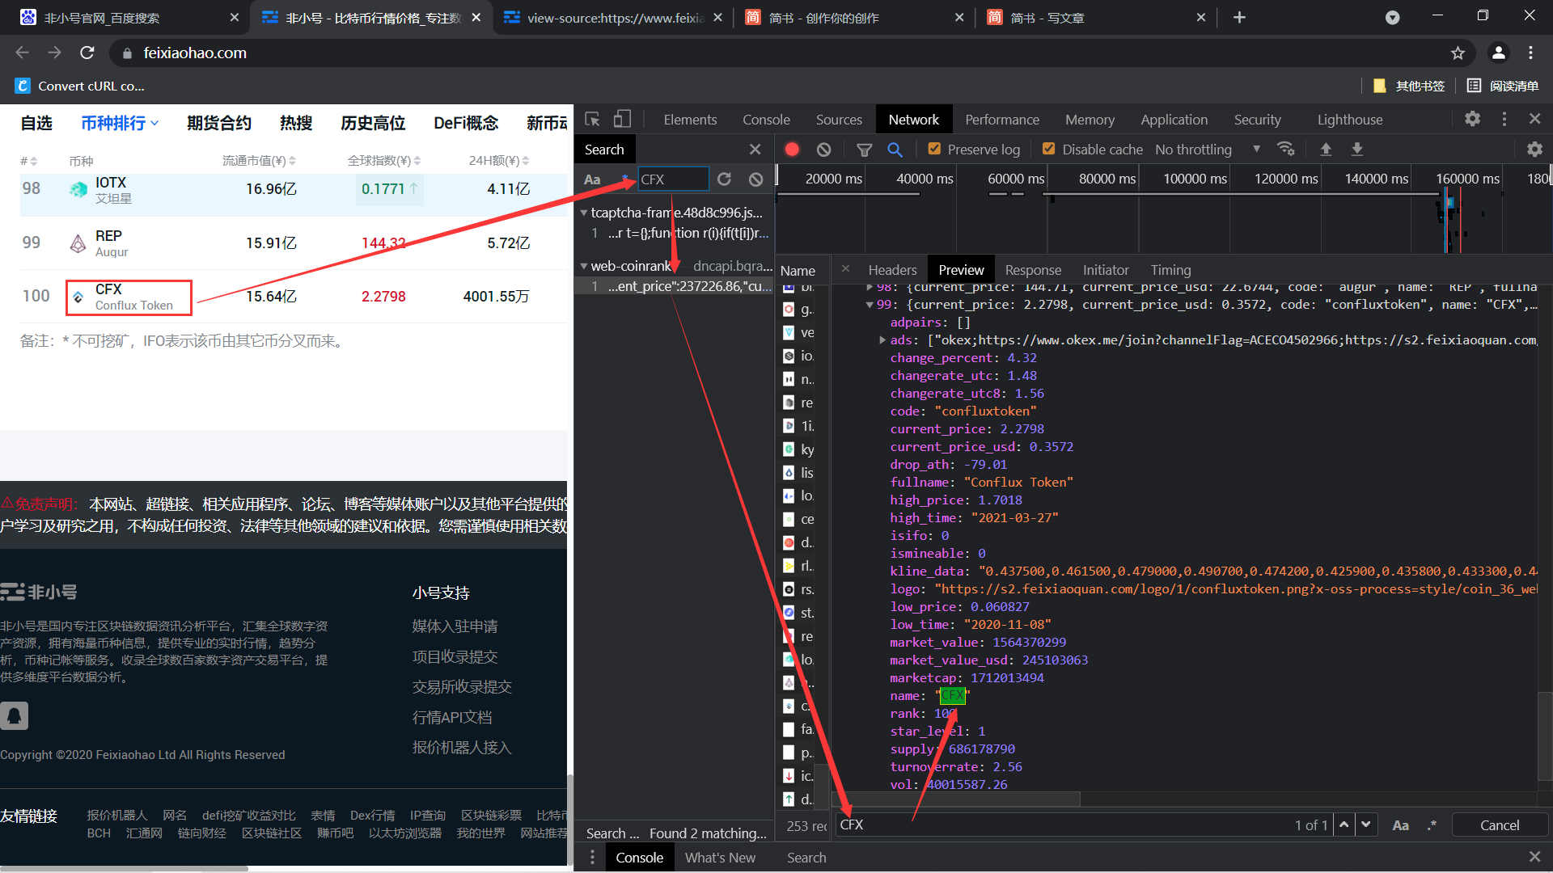Bookmark this page star icon
Screen dimensions: 1553x873
point(1458,53)
